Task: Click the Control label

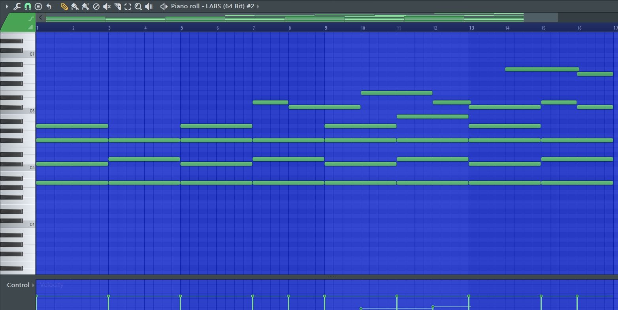Action: 18,285
